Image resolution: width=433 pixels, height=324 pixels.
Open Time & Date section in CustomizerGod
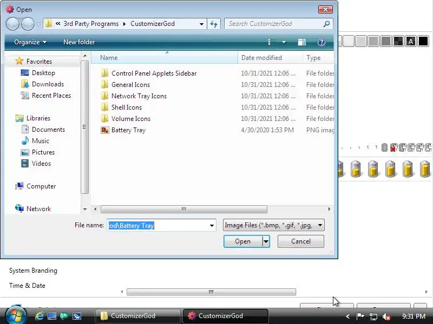[27, 286]
